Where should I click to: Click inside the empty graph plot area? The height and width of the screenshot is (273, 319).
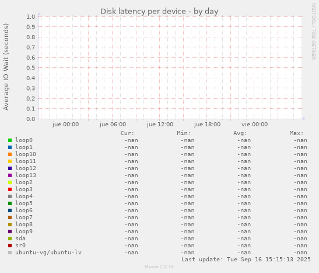170,67
